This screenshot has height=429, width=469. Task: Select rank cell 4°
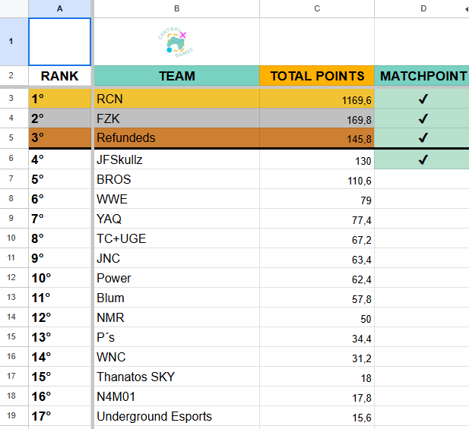click(x=60, y=159)
